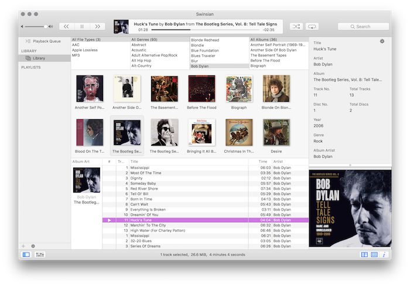Select the Acoustic genre
Image resolution: width=410 pixels, height=286 pixels.
click(x=160, y=50)
